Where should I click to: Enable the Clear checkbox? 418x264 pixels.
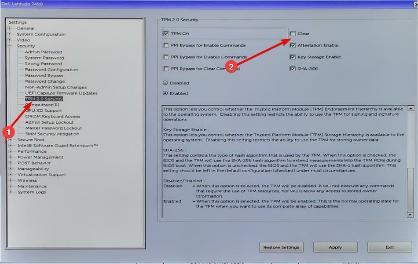point(293,33)
